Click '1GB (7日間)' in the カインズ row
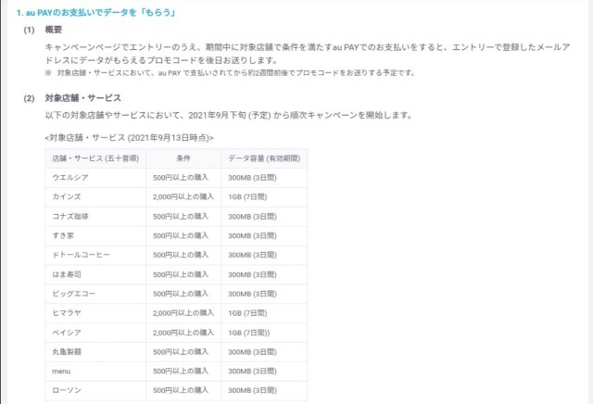This screenshot has height=404, width=593. tap(247, 196)
